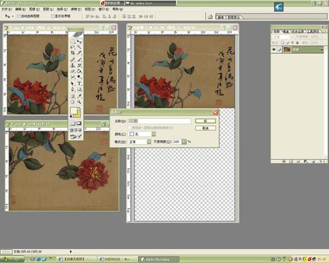Toggle lock image pixels in Layers panel
Viewport: 329px width, 263px height.
[288, 43]
